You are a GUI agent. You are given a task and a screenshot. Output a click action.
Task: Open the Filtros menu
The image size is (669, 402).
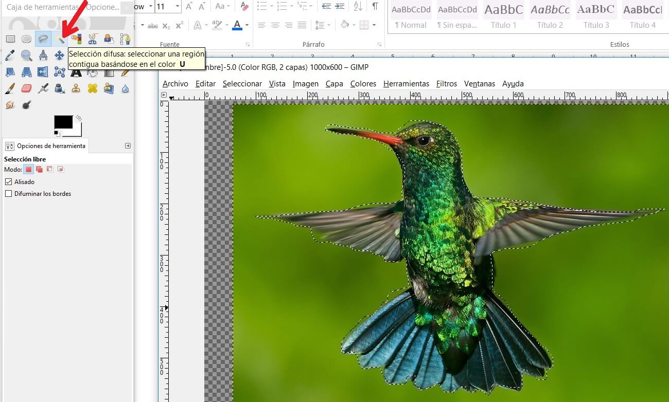pyautogui.click(x=447, y=84)
